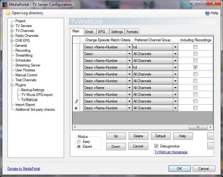Open the TvWishList Homepage link
Image resolution: width=223 pixels, height=177 pixels.
coord(171,152)
